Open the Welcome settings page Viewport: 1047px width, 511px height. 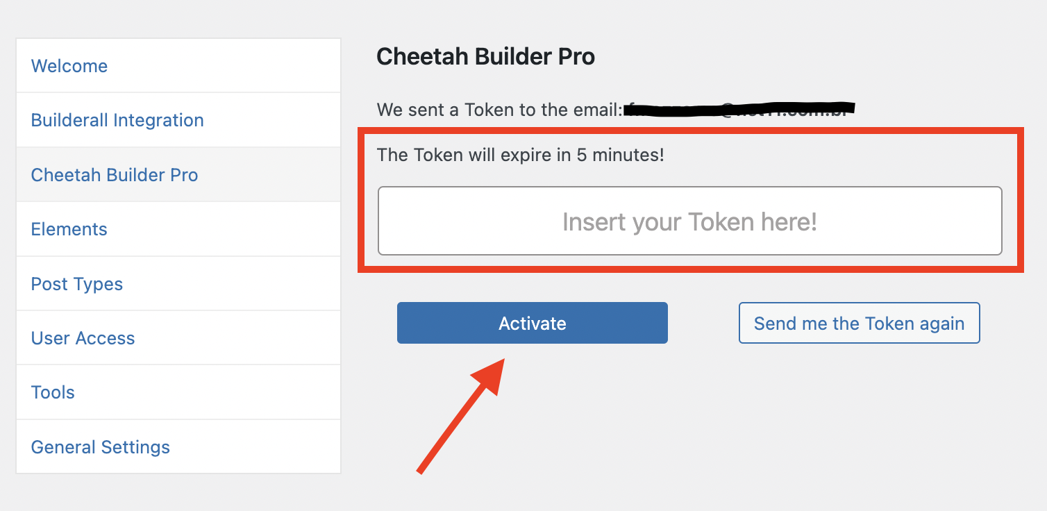[69, 65]
